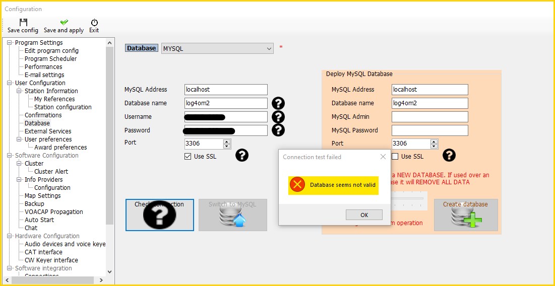Image resolution: width=555 pixels, height=286 pixels.
Task: Click tree vertical scrollbar down arrow
Action: [110, 272]
